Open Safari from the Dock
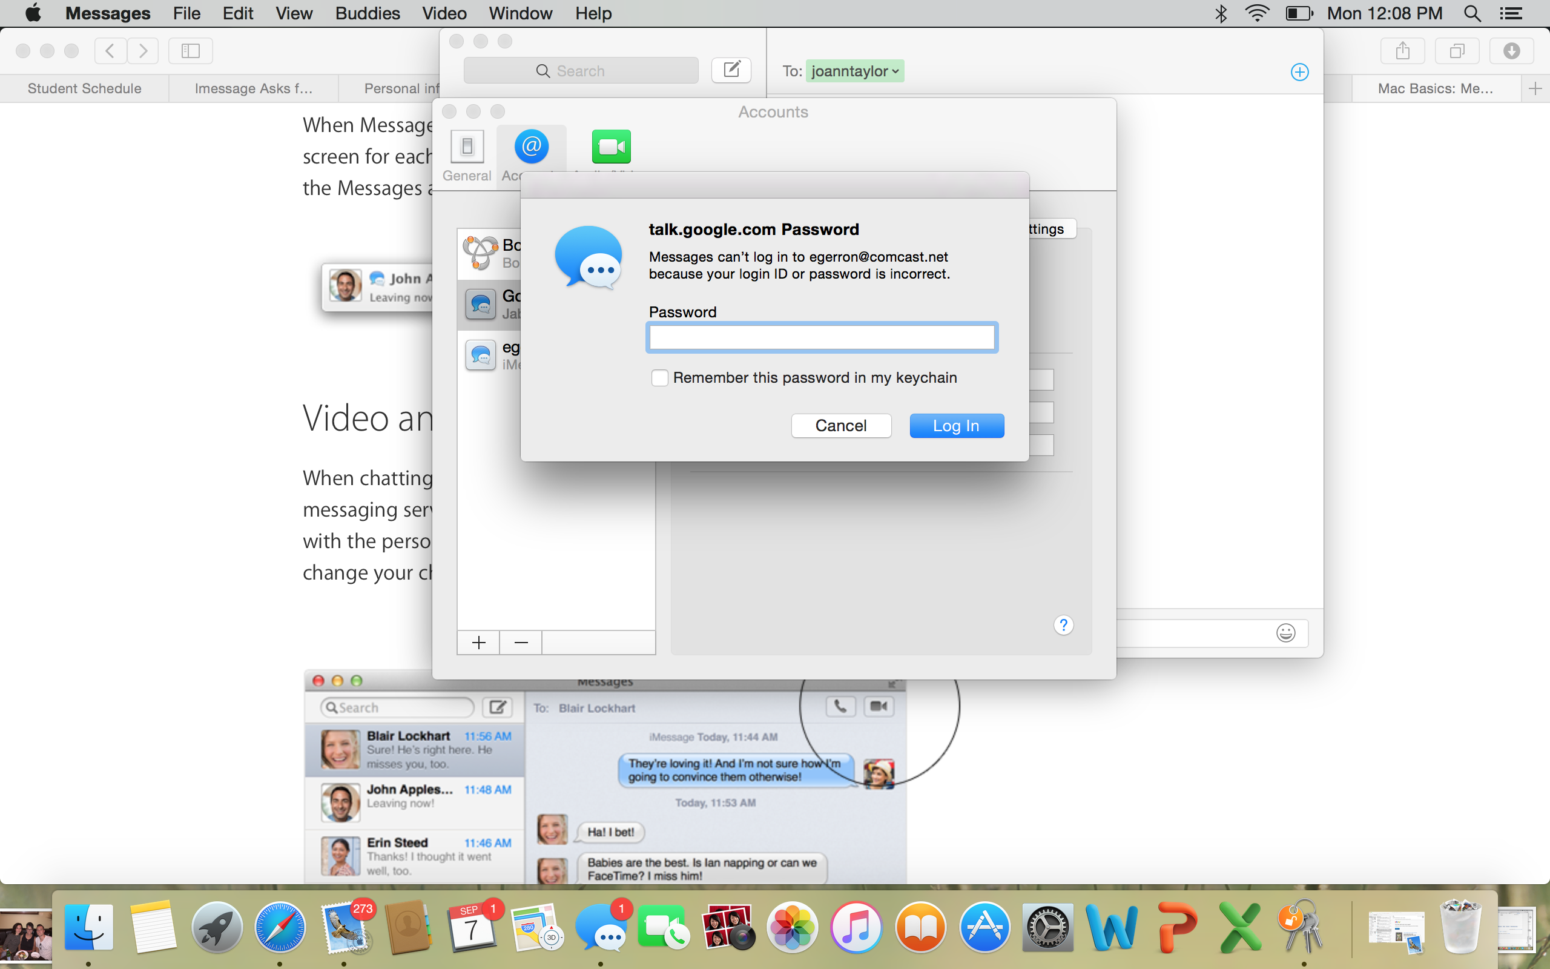This screenshot has height=969, width=1550. click(x=280, y=927)
